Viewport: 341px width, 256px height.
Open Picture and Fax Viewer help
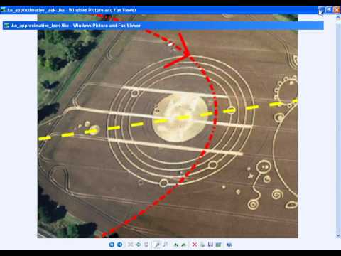(229, 245)
